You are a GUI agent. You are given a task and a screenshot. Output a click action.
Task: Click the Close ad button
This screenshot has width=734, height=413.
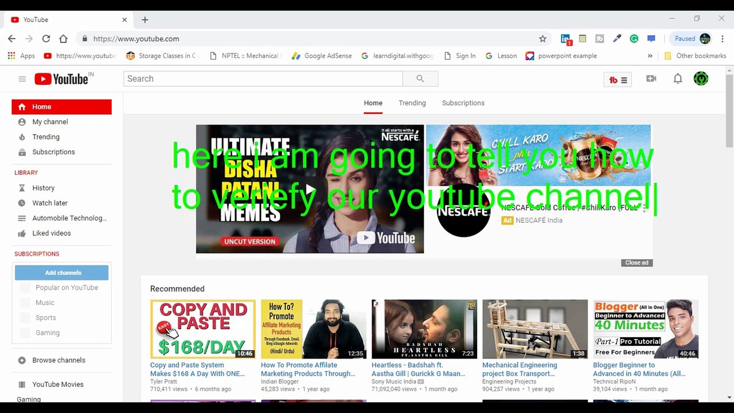coord(637,263)
